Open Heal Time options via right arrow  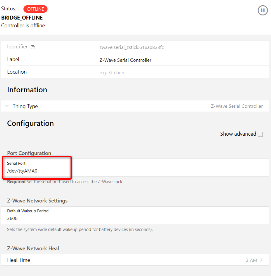click(x=261, y=260)
